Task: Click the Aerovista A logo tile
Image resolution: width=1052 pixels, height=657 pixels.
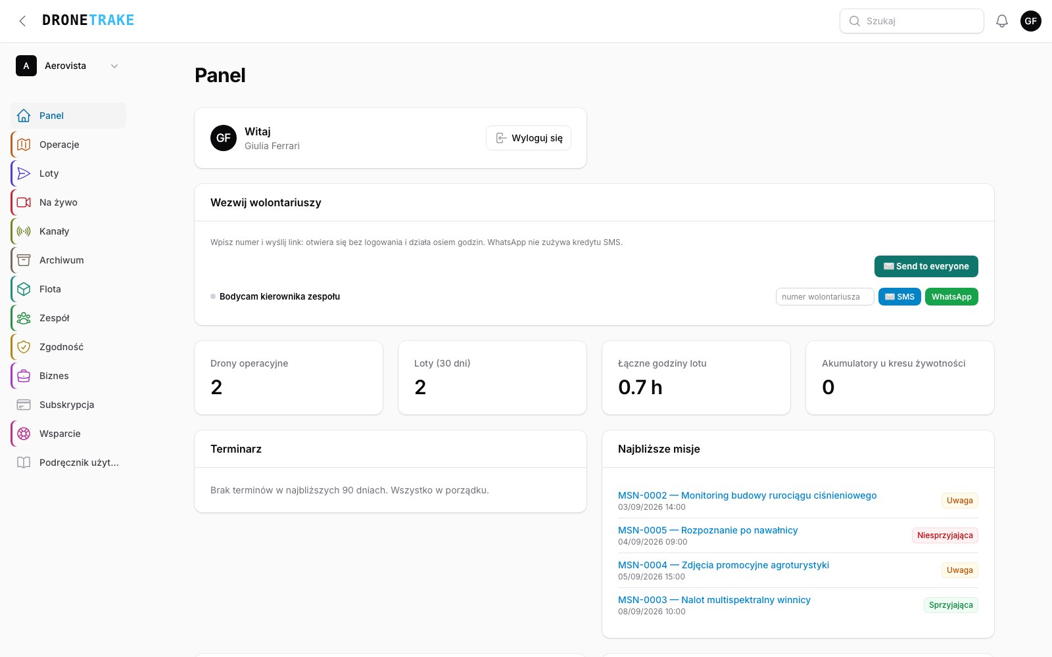Action: tap(26, 66)
